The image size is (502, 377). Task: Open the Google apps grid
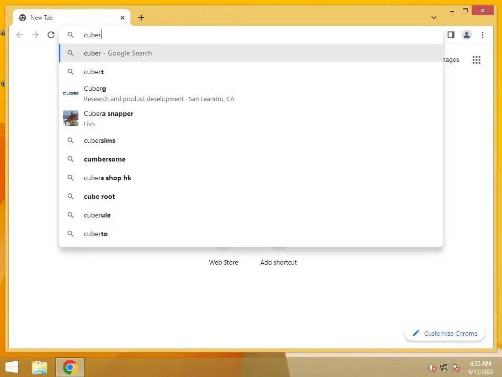coord(477,59)
